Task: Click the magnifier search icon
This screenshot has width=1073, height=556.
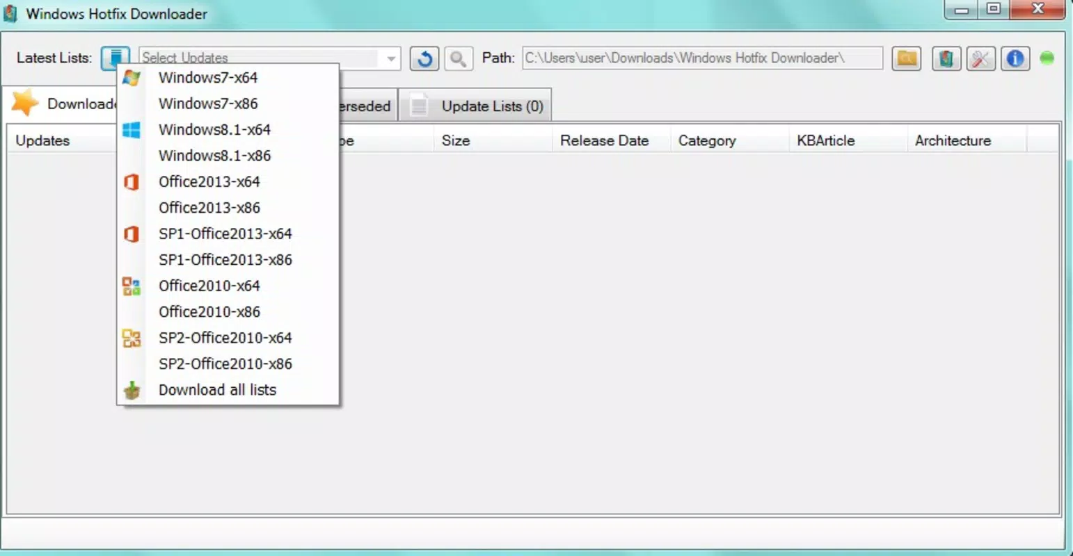Action: click(x=458, y=58)
